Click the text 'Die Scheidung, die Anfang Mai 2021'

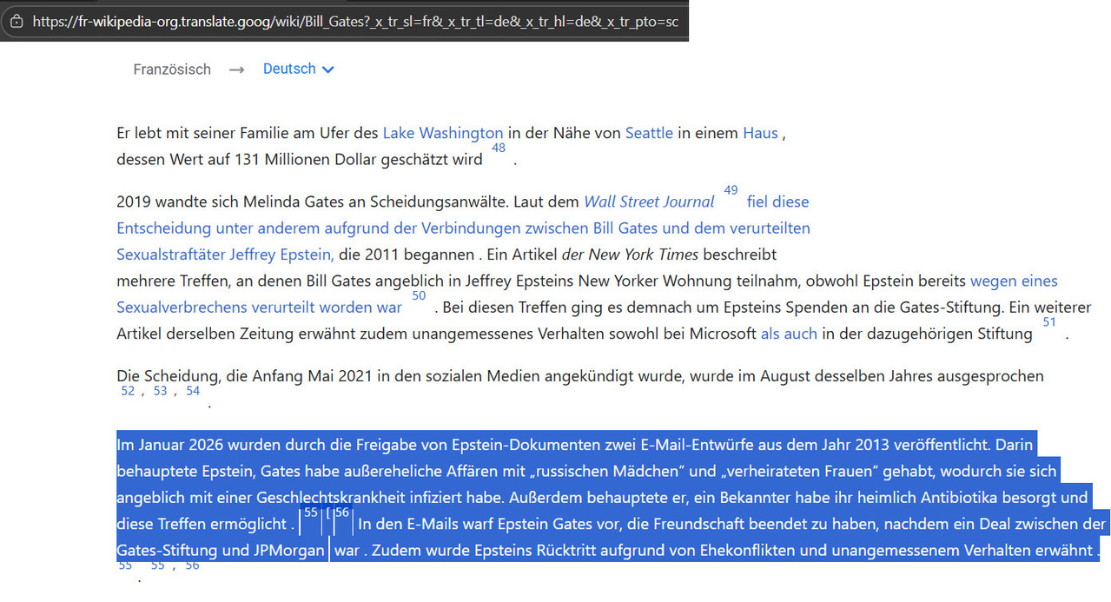point(244,376)
